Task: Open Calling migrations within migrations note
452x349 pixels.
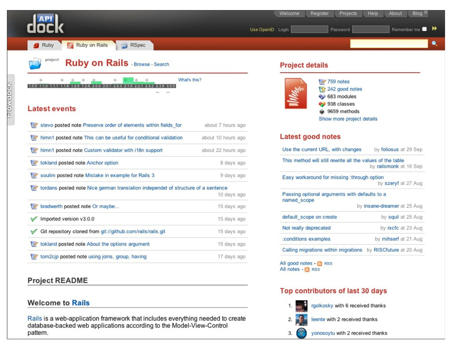Action: point(322,250)
